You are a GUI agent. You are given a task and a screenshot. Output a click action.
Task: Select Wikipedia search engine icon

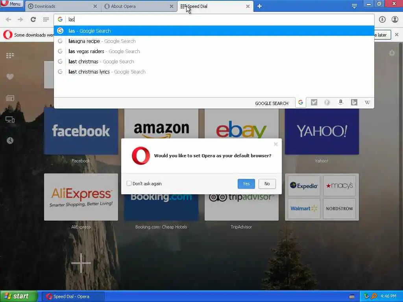click(368, 103)
